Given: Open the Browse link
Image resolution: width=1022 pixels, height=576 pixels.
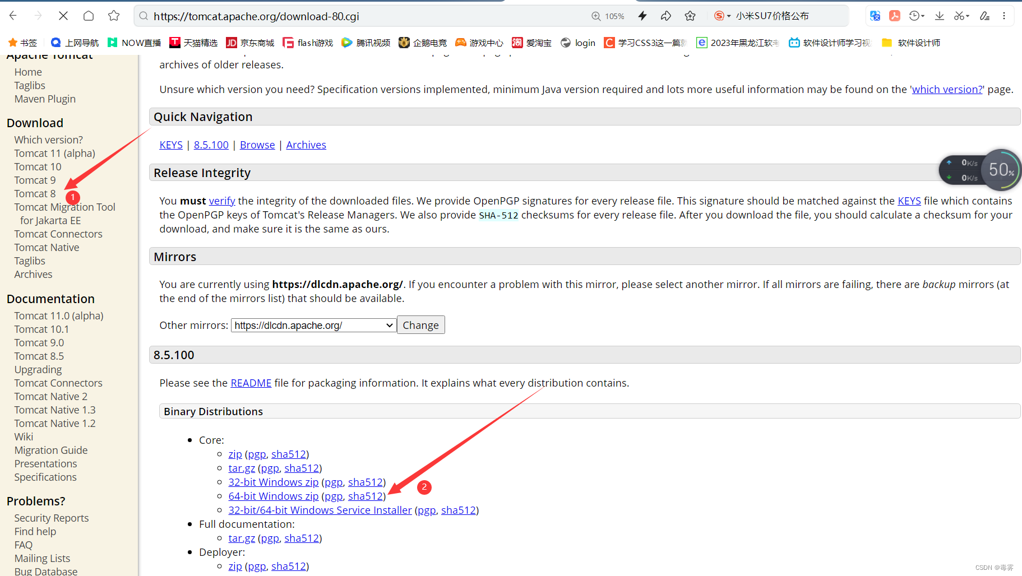Looking at the screenshot, I should pos(257,145).
